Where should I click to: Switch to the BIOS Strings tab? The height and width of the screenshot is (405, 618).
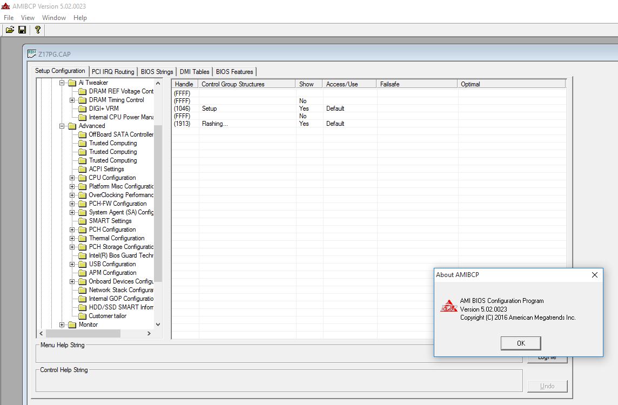coord(157,72)
